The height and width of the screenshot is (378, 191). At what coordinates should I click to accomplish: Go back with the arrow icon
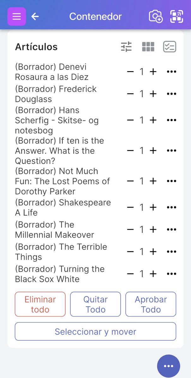coord(35,16)
